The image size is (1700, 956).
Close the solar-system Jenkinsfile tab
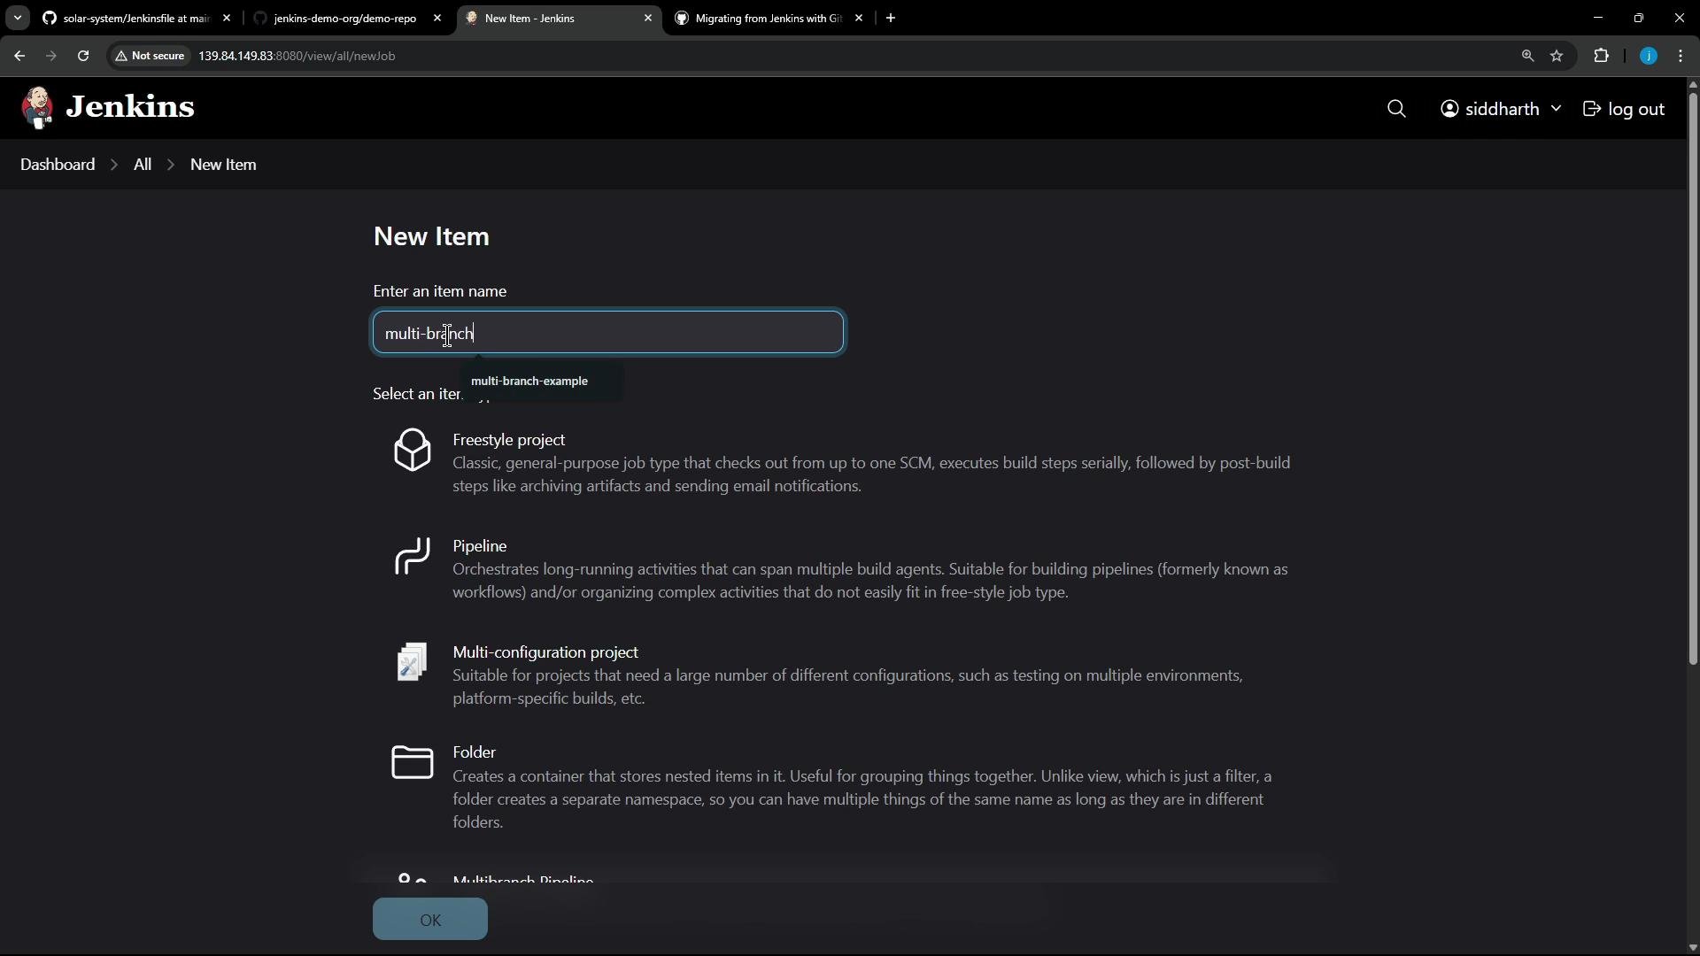click(x=227, y=18)
